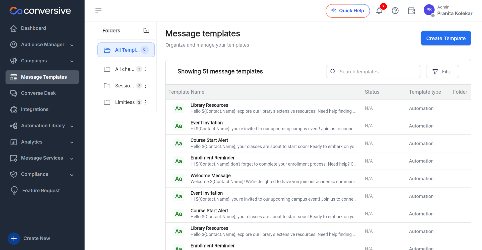The height and width of the screenshot is (250, 482).
Task: Click the plus icon beside Create New
Action: coord(14,238)
